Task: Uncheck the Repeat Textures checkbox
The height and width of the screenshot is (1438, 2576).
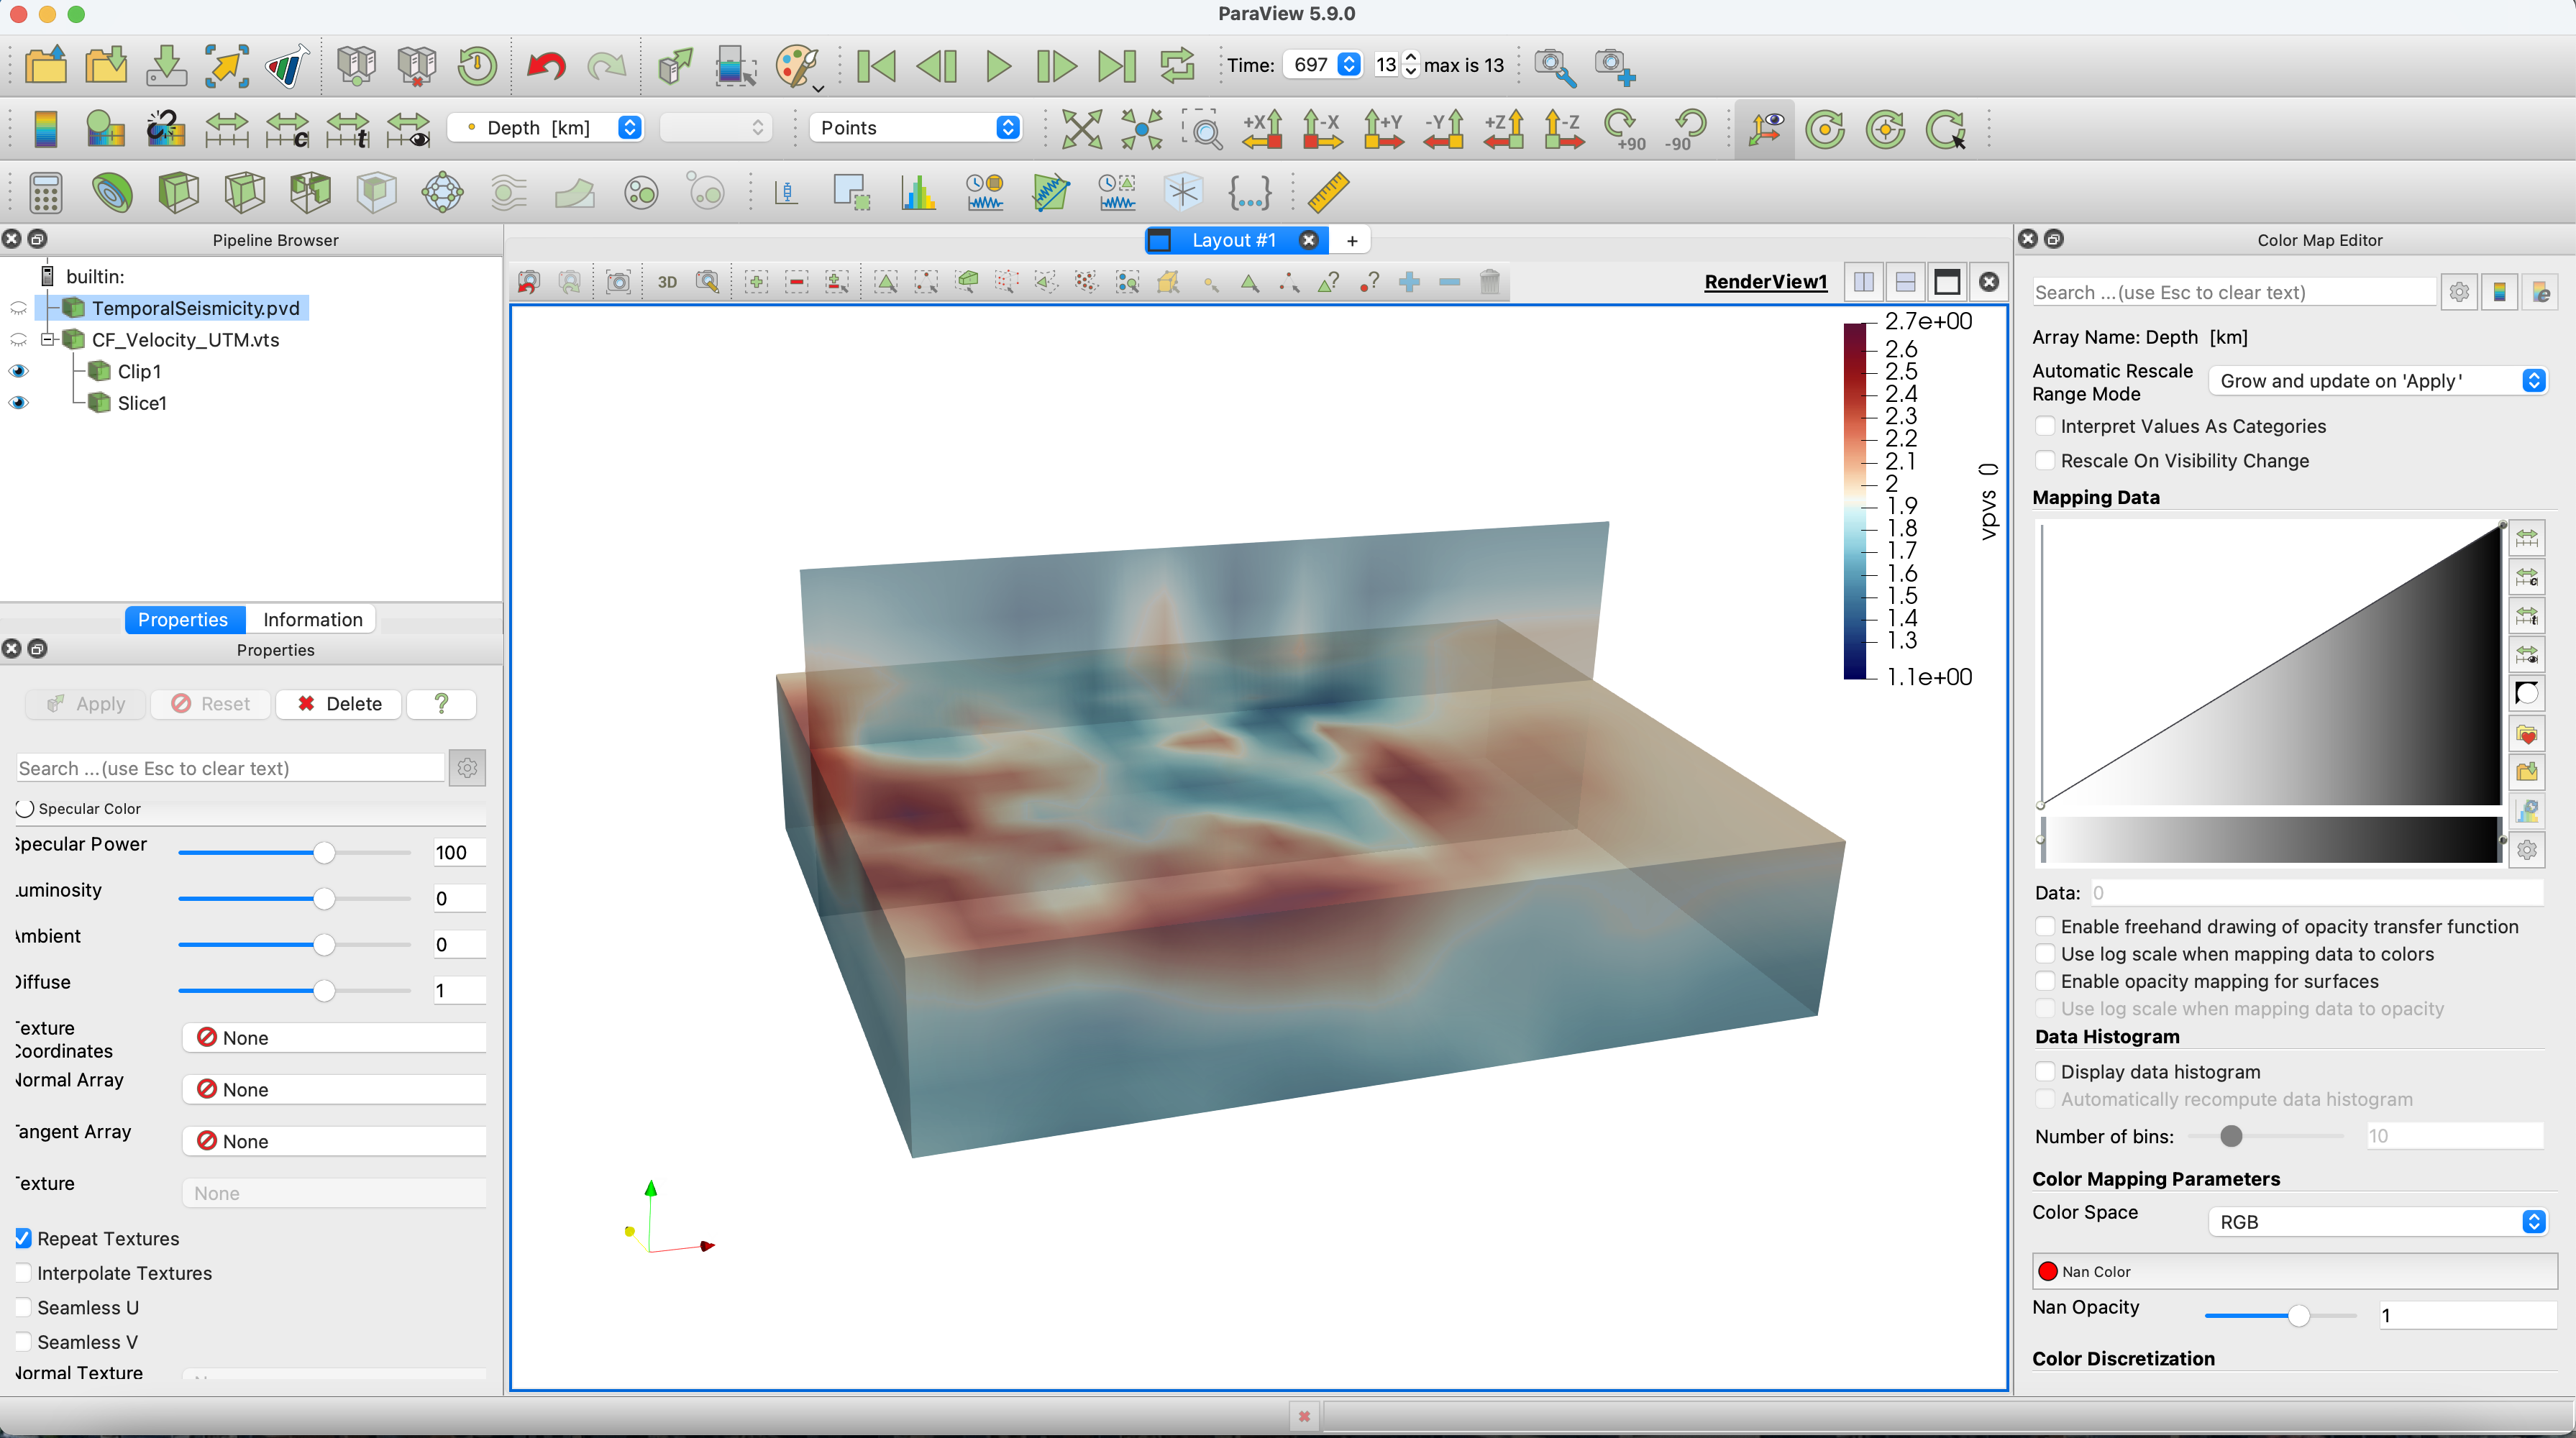Action: [x=24, y=1238]
